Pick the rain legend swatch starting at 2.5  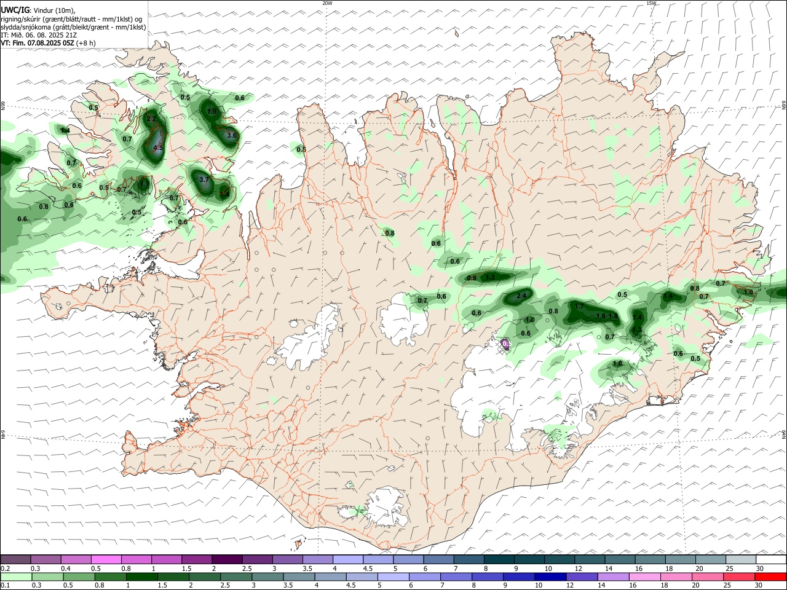pyautogui.click(x=236, y=576)
